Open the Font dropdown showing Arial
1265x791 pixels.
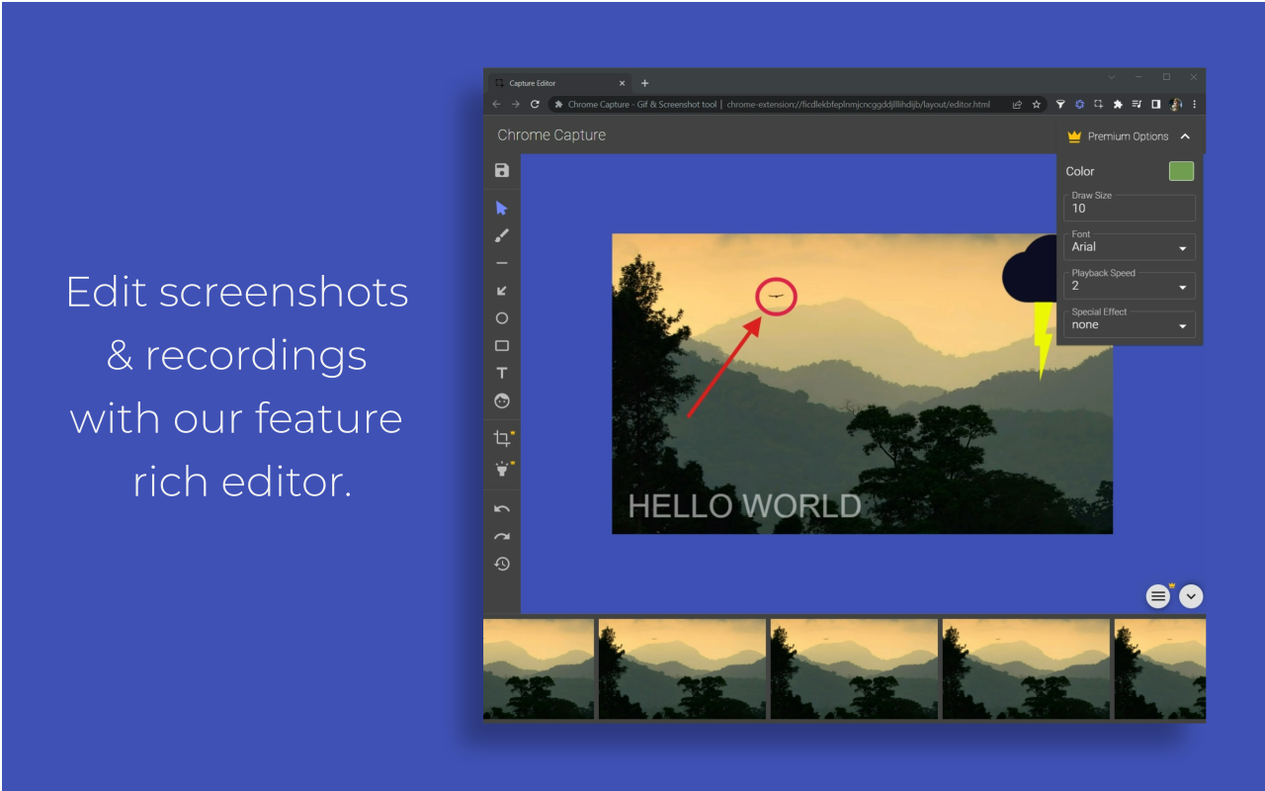pyautogui.click(x=1130, y=247)
